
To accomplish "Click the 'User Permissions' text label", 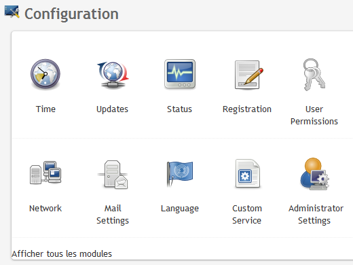I will pyautogui.click(x=314, y=116).
